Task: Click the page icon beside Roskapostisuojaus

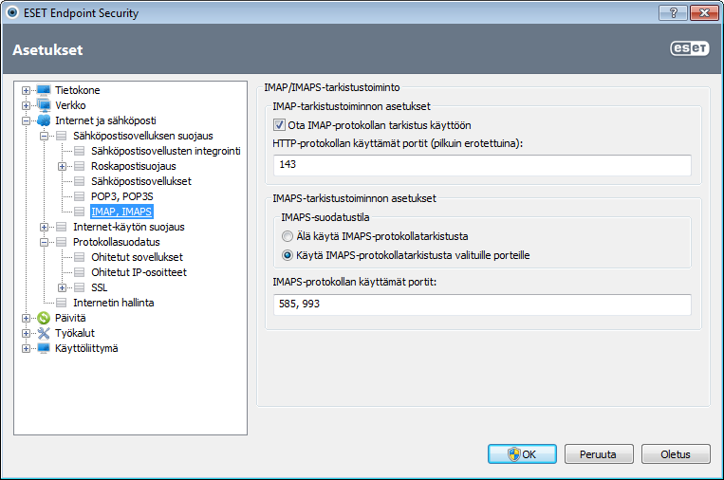Action: [x=80, y=166]
